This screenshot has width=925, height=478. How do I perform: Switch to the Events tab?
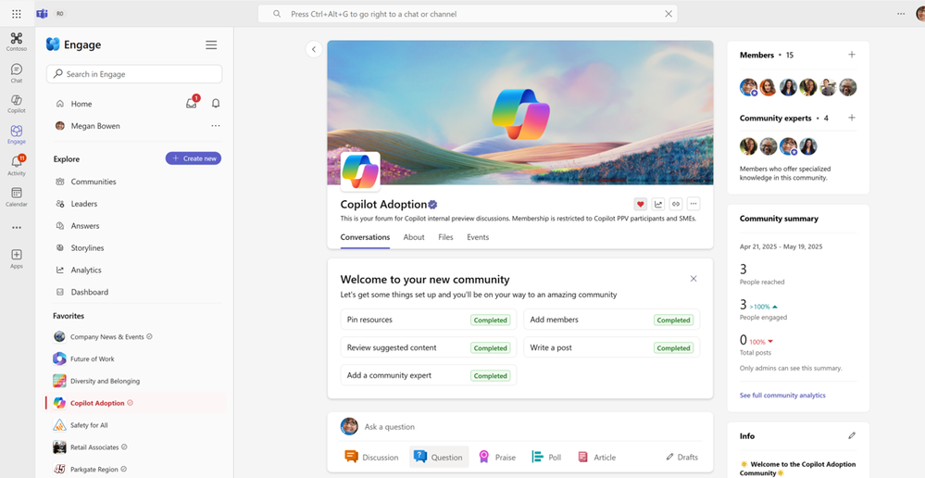coord(478,237)
